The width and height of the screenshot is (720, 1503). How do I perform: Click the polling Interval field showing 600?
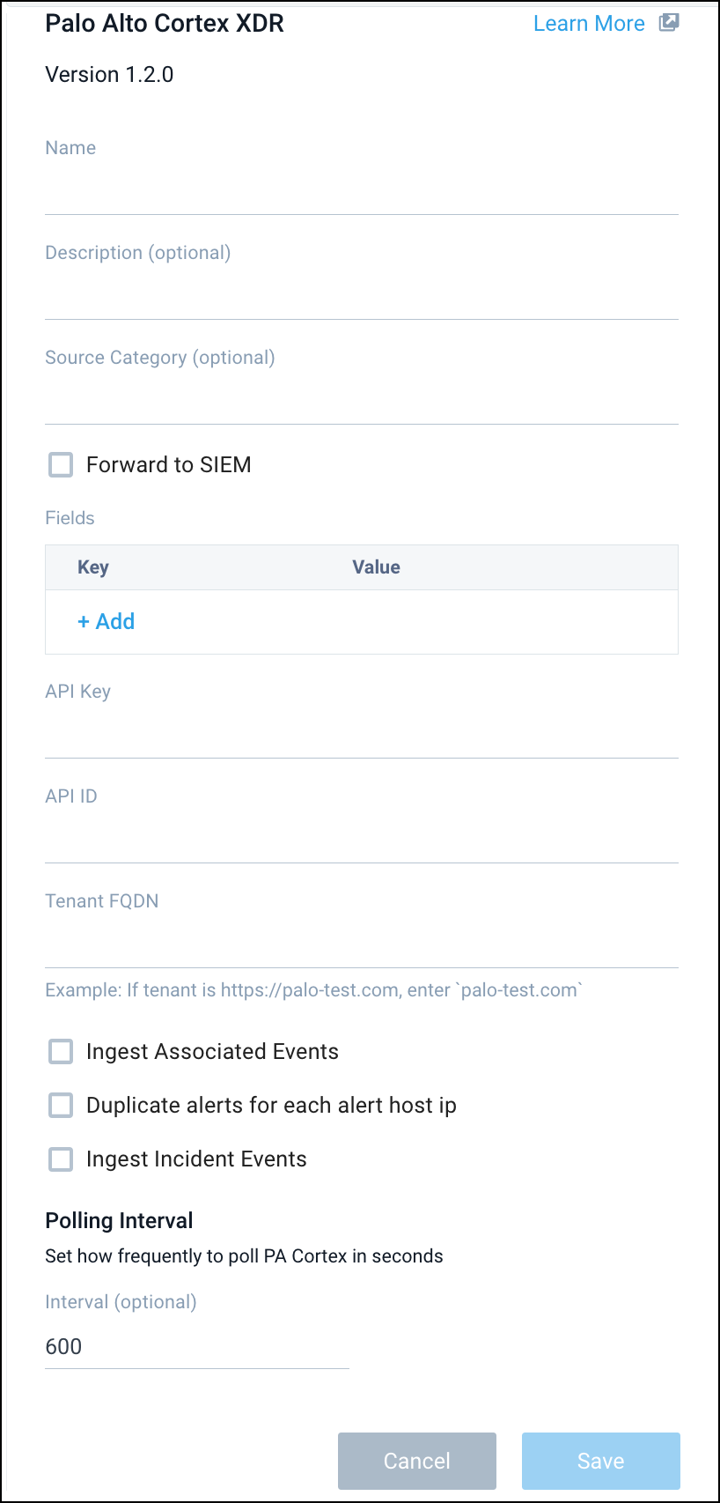(x=196, y=1347)
